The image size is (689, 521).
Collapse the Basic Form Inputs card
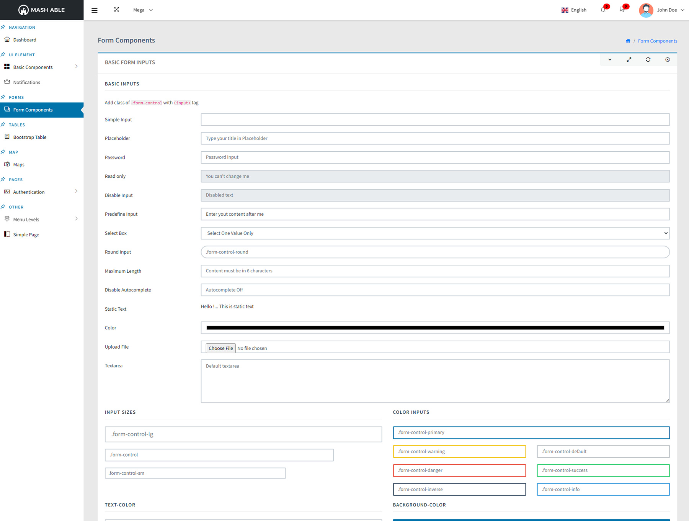pos(610,60)
